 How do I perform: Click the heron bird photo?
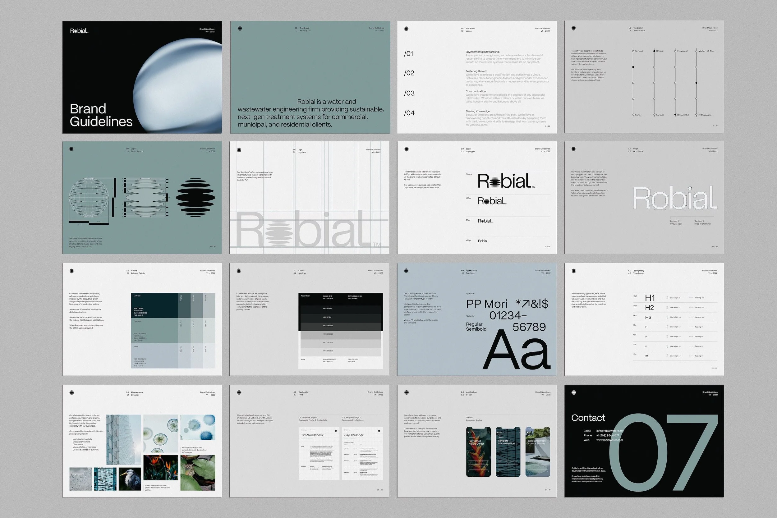[130, 479]
